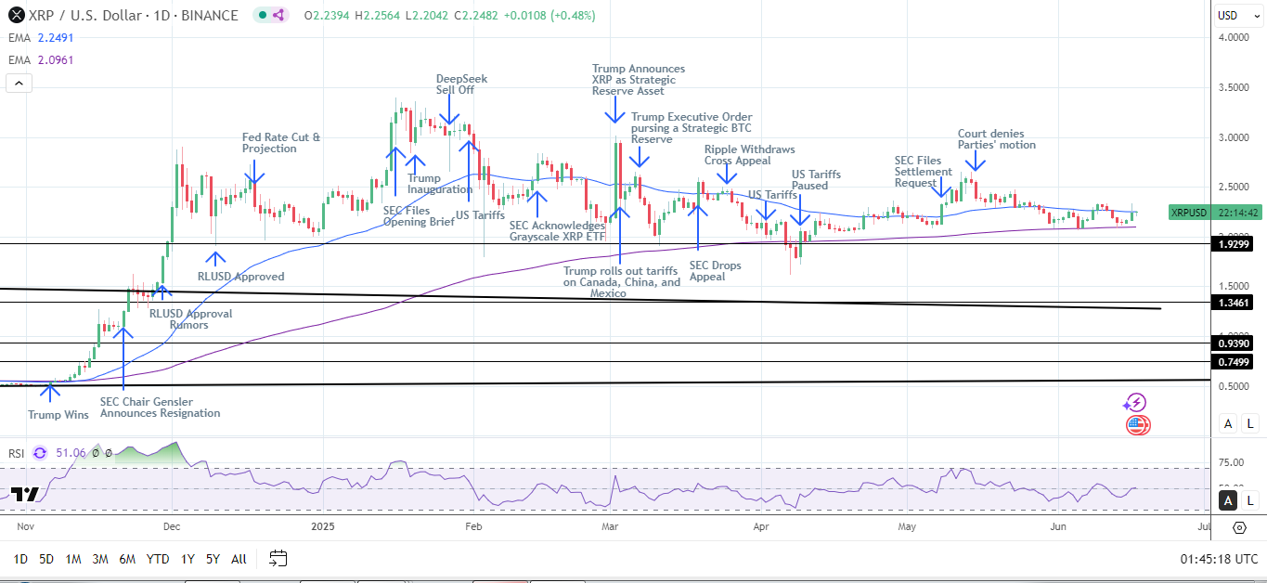Open the US flag economic event icon
Image resolution: width=1267 pixels, height=583 pixels.
click(1138, 425)
